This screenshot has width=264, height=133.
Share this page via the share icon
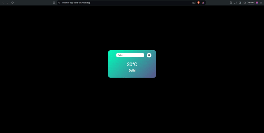pyautogui.click(x=194, y=3)
